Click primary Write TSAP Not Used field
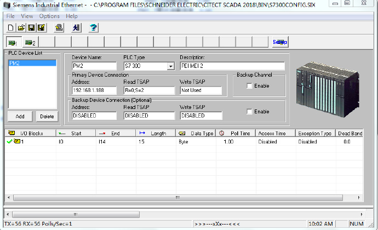The height and width of the screenshot is (230, 378). click(x=201, y=90)
